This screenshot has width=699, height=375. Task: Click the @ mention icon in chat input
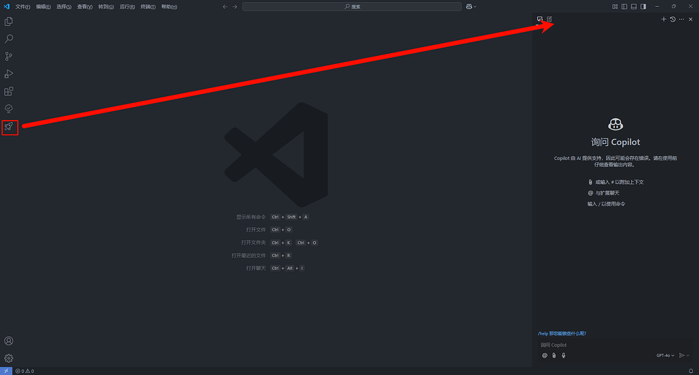(x=544, y=355)
